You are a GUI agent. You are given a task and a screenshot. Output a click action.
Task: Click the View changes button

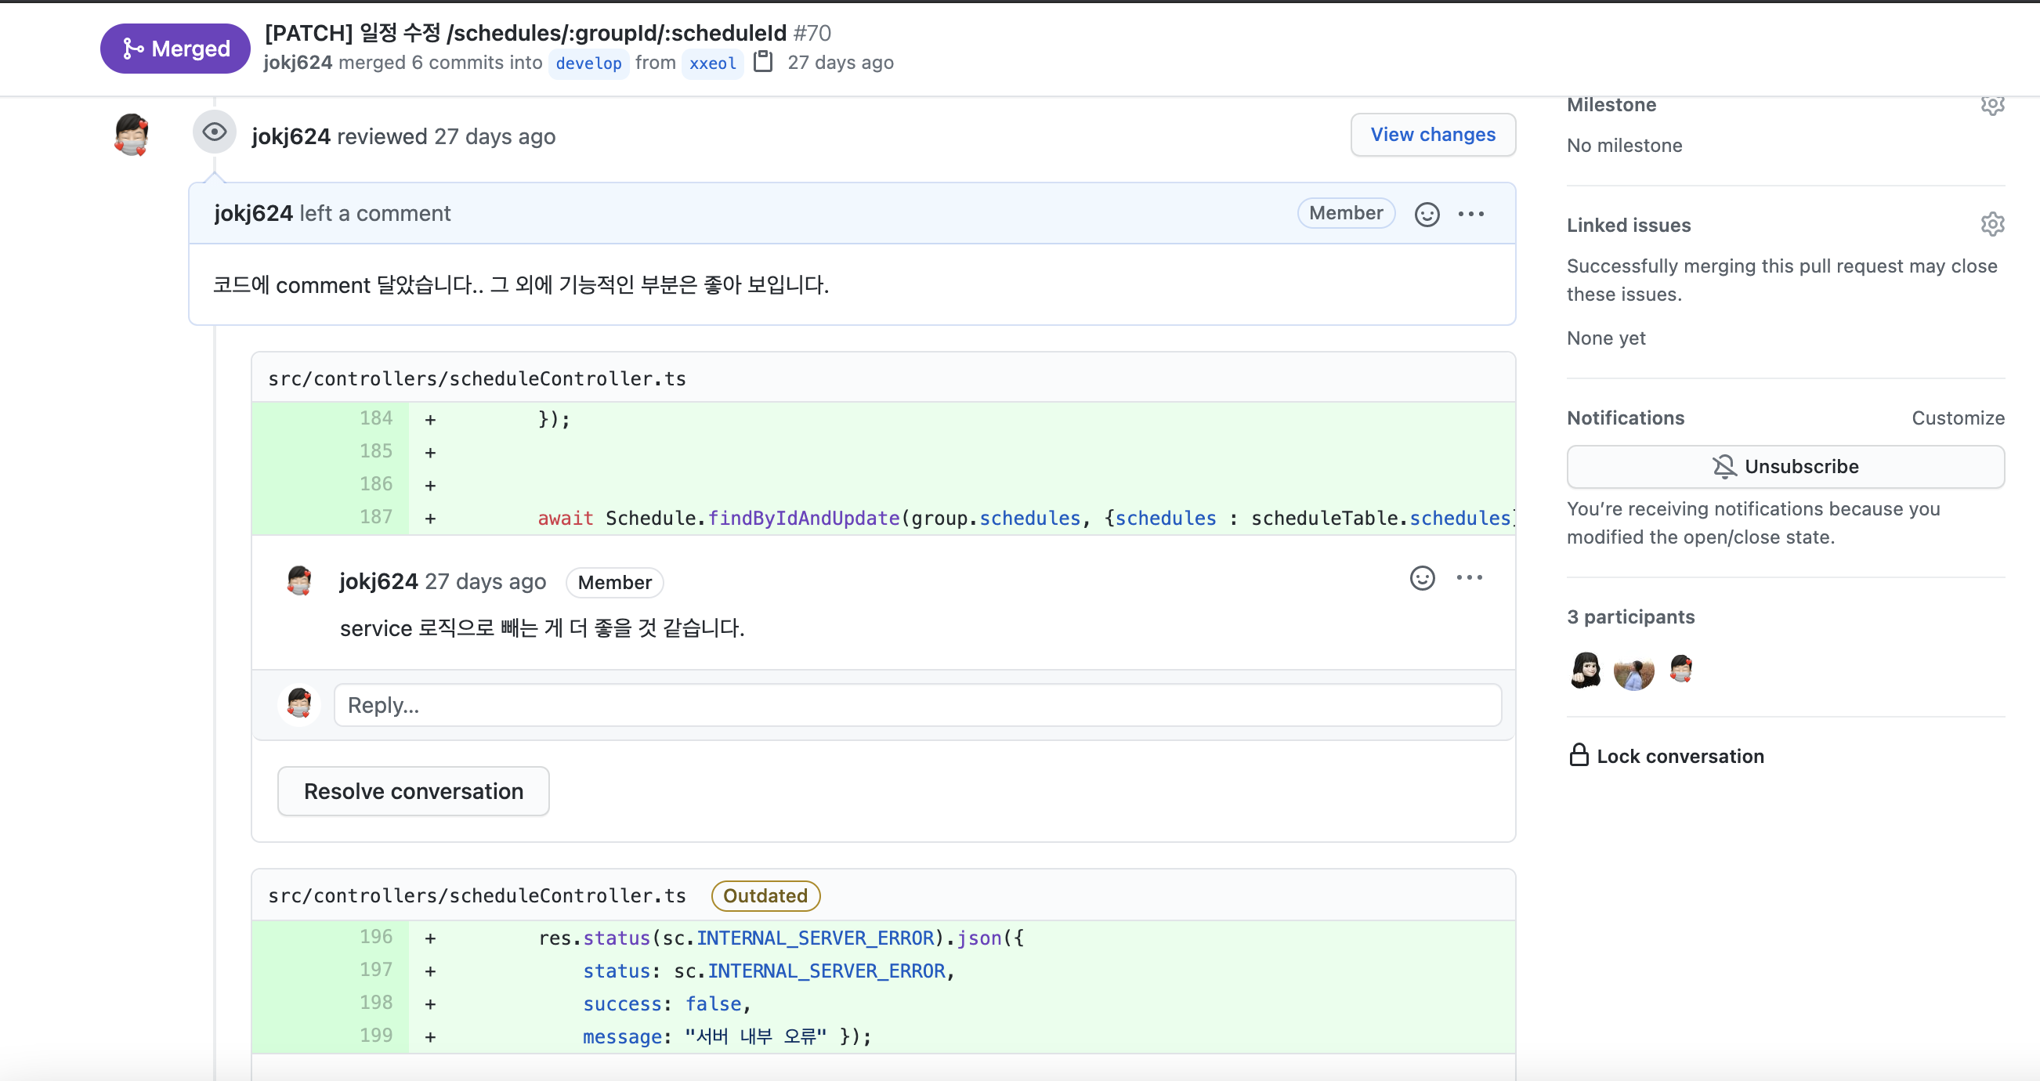coord(1432,135)
